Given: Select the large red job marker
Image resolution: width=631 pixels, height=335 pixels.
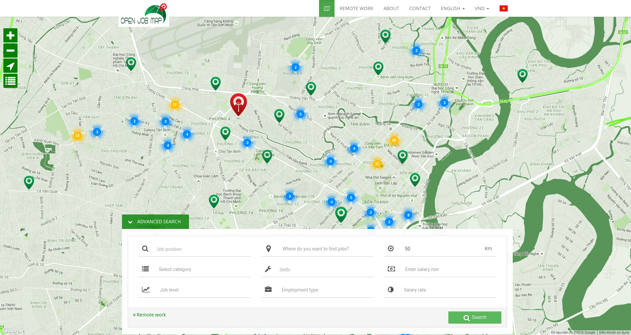Looking at the screenshot, I should click(239, 104).
